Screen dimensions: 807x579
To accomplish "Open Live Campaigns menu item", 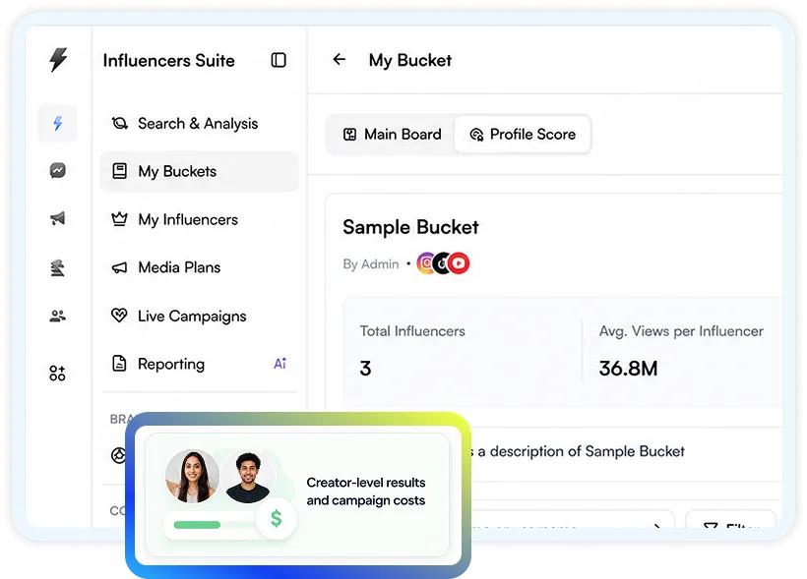I will [x=199, y=316].
